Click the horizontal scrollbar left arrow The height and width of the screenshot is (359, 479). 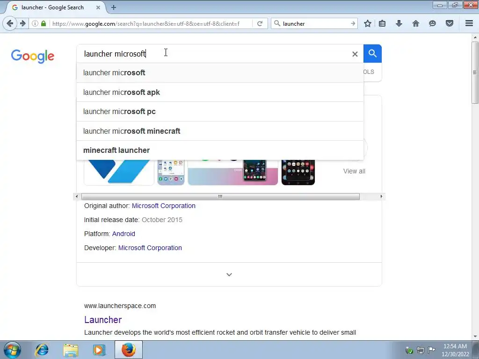point(77,197)
